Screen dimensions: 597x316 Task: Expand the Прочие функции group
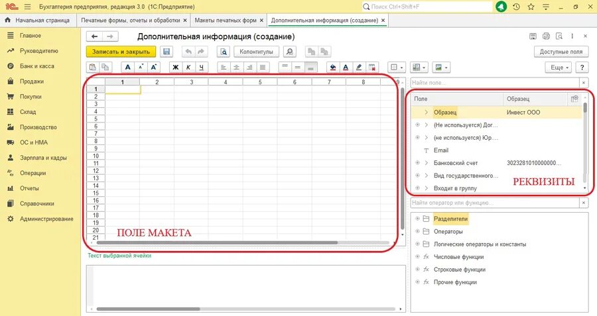[x=417, y=282]
